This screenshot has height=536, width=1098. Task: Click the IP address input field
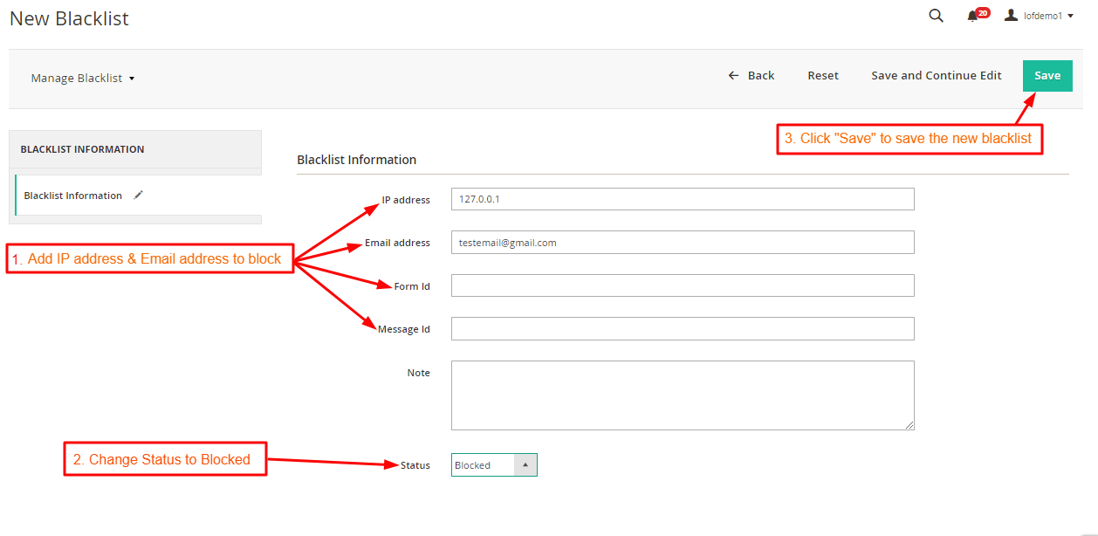coord(682,198)
